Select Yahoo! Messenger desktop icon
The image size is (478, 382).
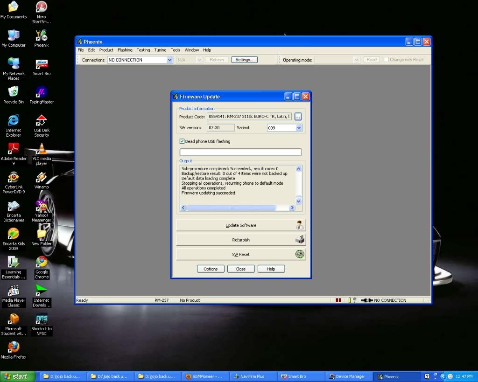(x=42, y=210)
